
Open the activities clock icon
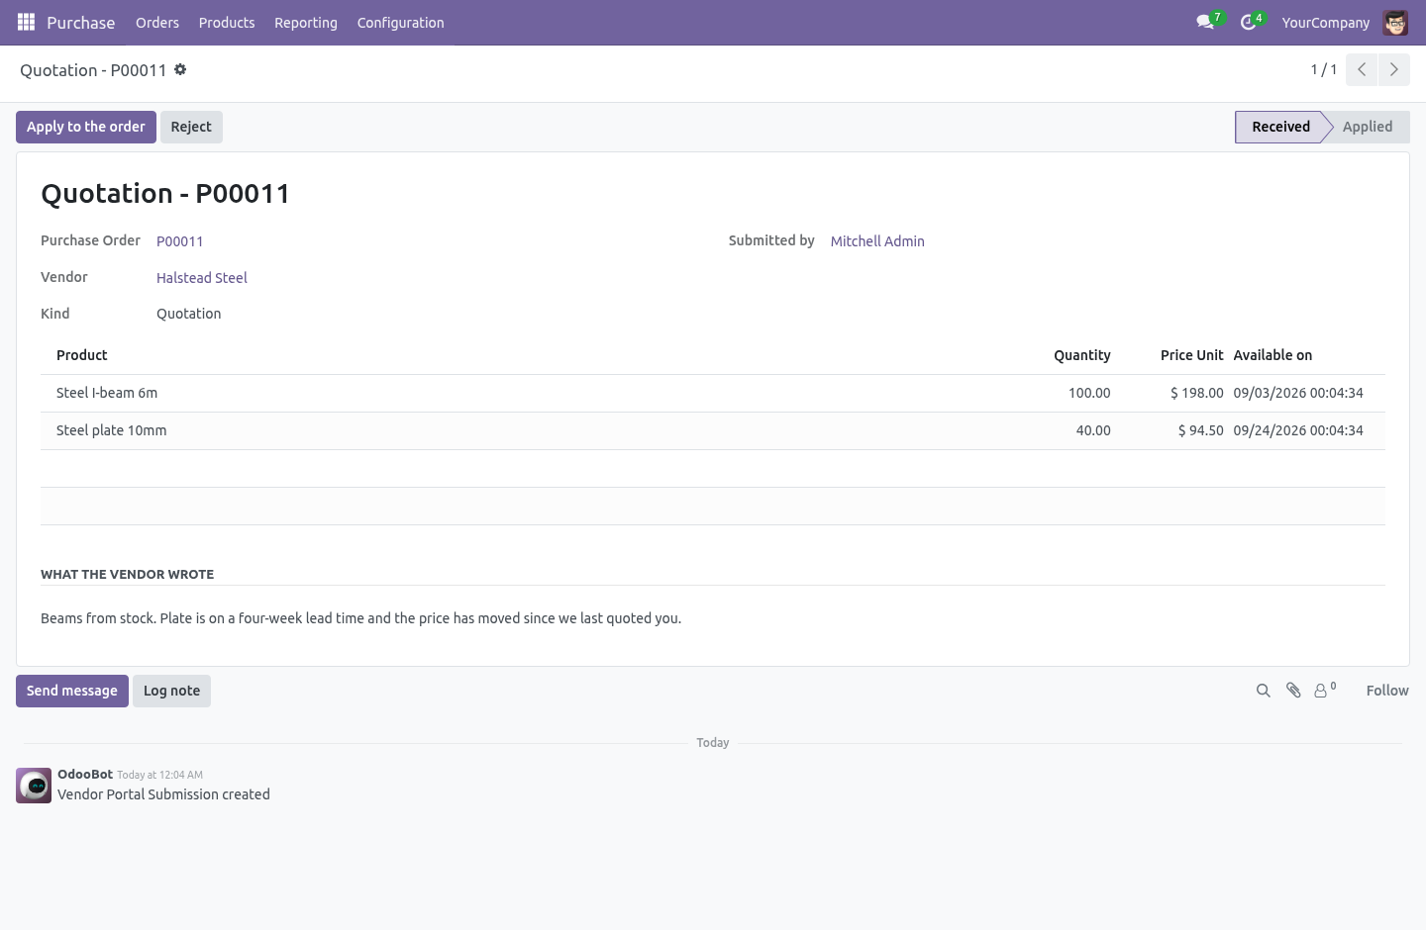point(1250,22)
